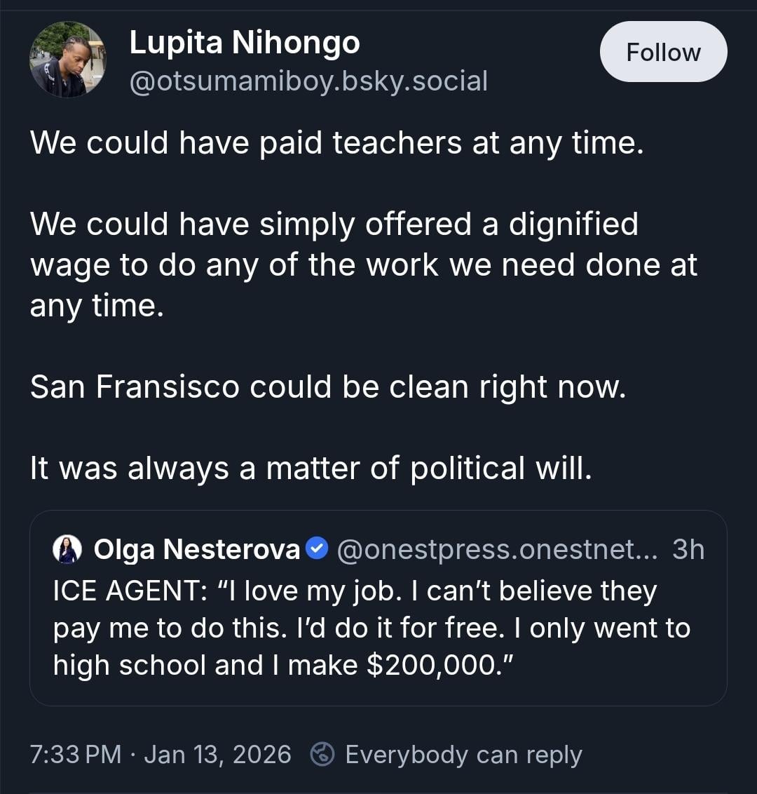This screenshot has height=794, width=757.
Task: Click the "Jan 13, 2026" post date
Action: tap(217, 755)
